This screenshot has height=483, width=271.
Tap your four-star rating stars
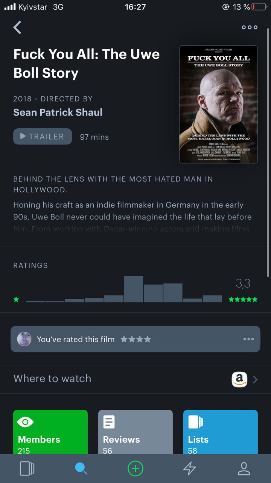pyautogui.click(x=136, y=339)
